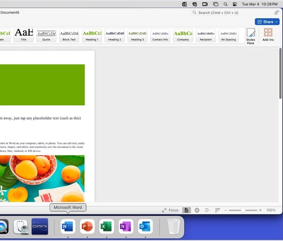This screenshot has width=283, height=241.
Task: Select the Draw pen tool in the status bar
Action: [x=217, y=210]
